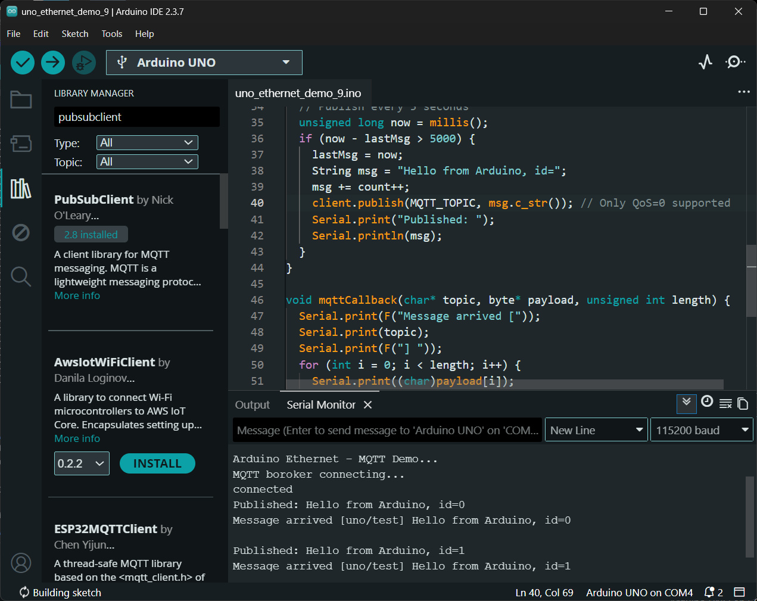Viewport: 757px width, 601px height.
Task: Open the library Type filter dropdown
Action: pyautogui.click(x=147, y=143)
